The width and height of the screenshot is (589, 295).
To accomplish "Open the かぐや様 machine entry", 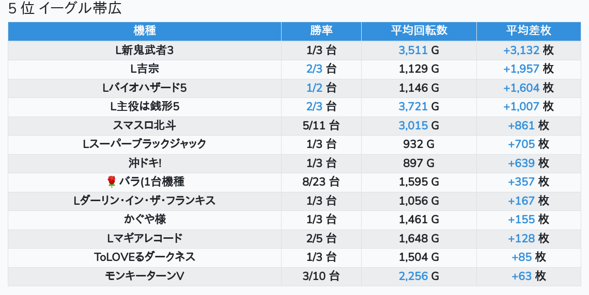I will [x=145, y=219].
